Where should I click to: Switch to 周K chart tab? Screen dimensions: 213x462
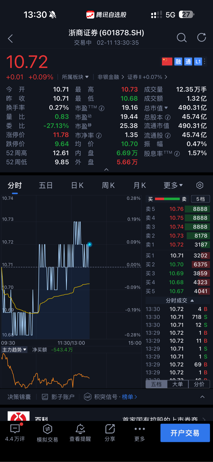tap(108, 185)
